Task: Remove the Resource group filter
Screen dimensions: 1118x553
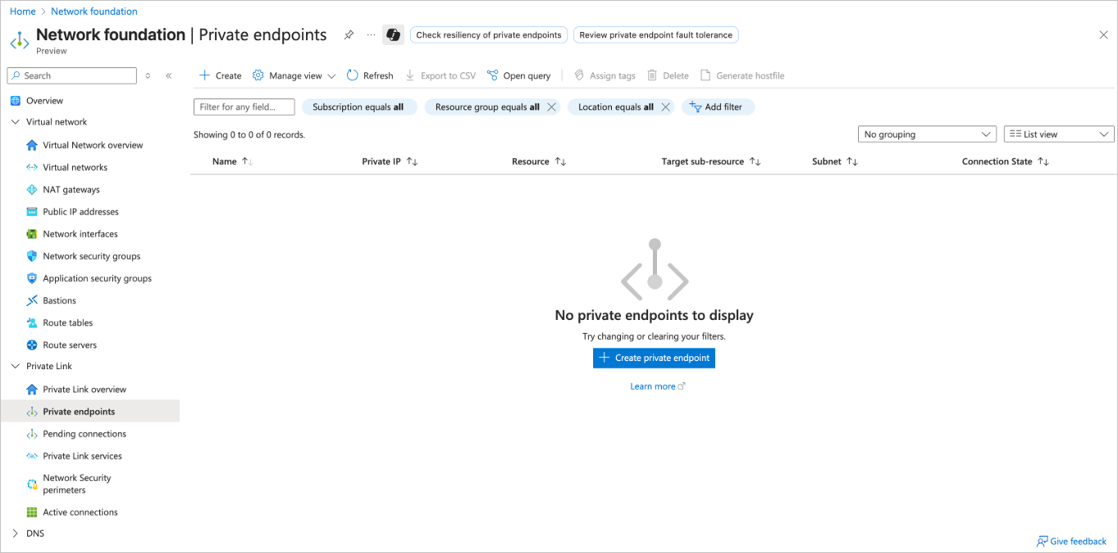Action: coord(551,107)
